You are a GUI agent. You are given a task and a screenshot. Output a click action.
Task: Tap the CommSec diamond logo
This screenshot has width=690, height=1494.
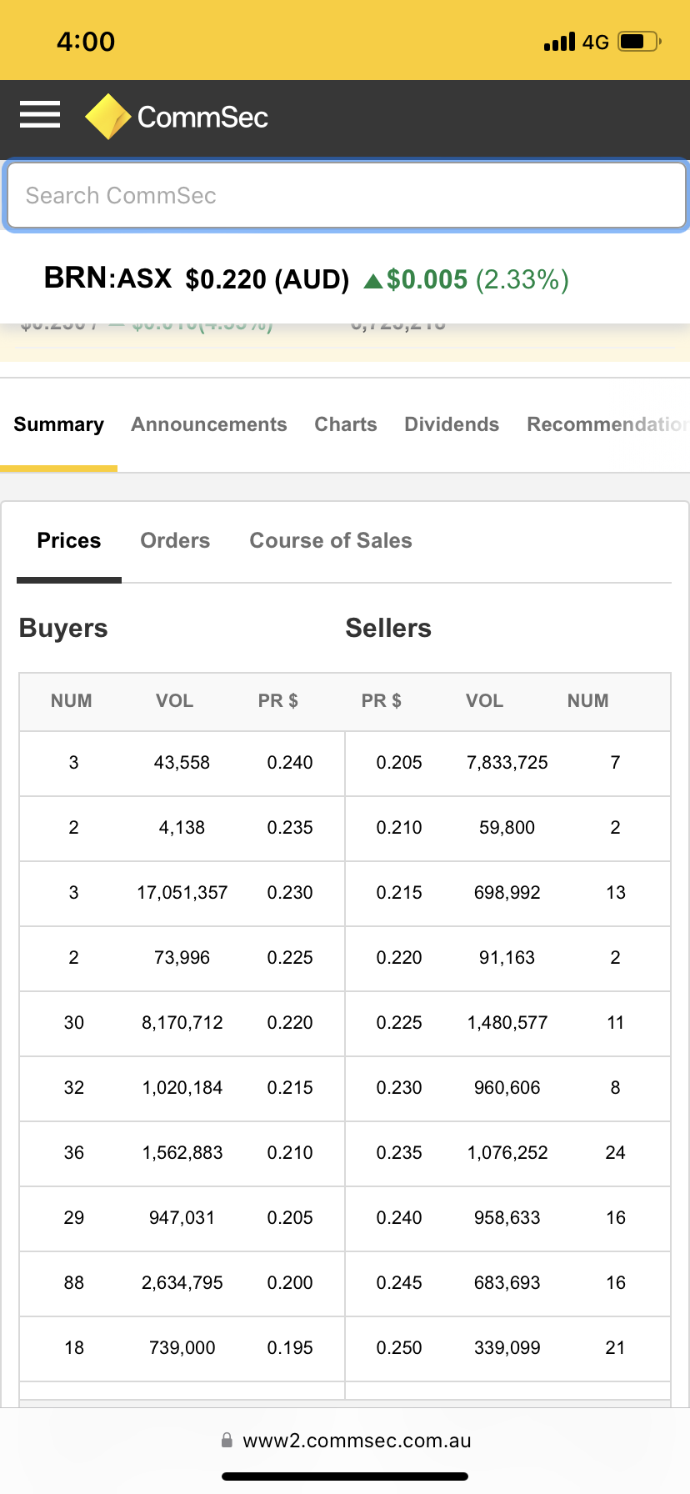pos(107,117)
